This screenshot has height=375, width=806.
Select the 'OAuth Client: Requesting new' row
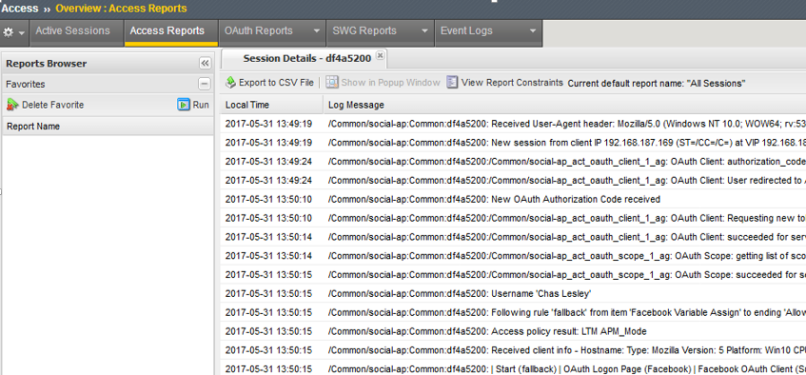(513, 218)
